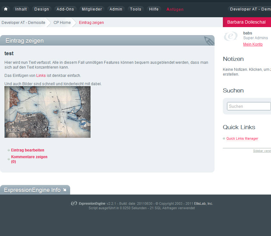
Task: Click inside the Suchen search field
Action: 249,106
